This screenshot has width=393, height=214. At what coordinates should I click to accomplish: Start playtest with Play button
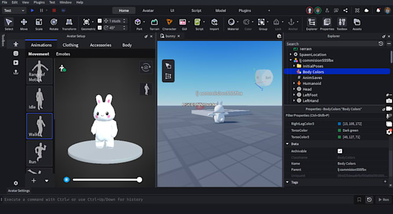pyautogui.click(x=32, y=10)
